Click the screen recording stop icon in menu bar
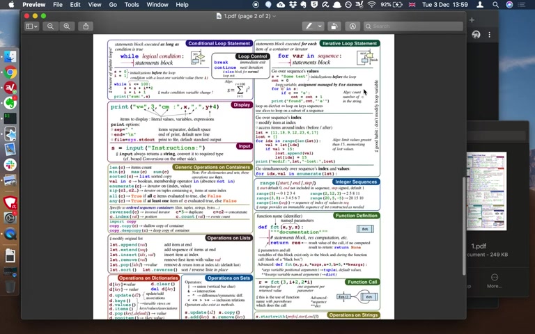535x334 pixels. pos(256,4)
